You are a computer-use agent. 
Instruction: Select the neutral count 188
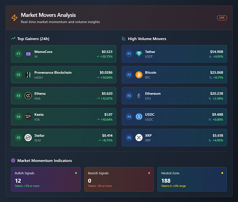[166, 181]
